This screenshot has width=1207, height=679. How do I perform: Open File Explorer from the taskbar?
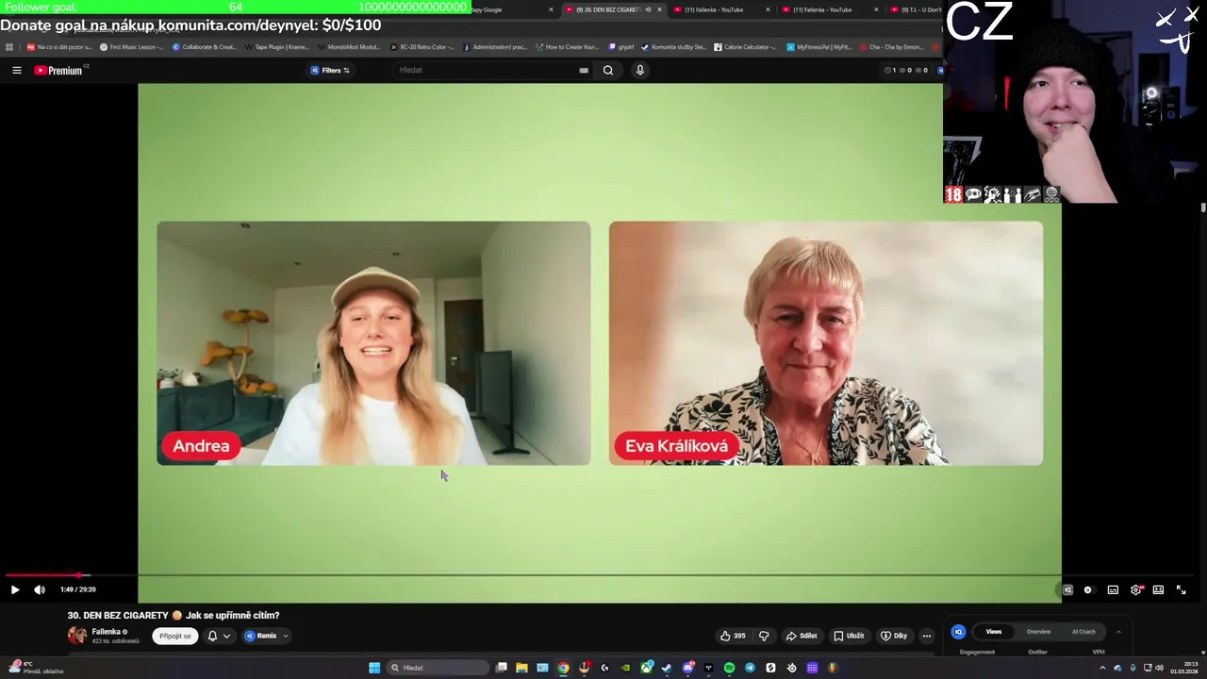coord(521,668)
